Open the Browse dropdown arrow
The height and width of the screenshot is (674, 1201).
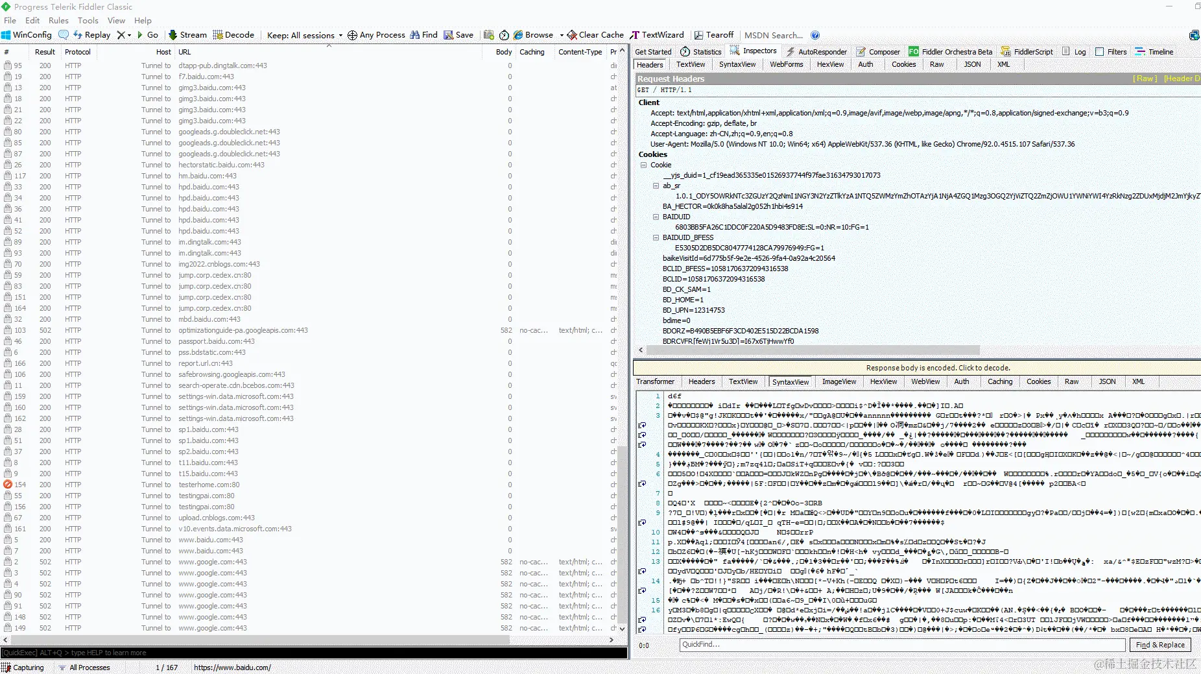pyautogui.click(x=562, y=35)
